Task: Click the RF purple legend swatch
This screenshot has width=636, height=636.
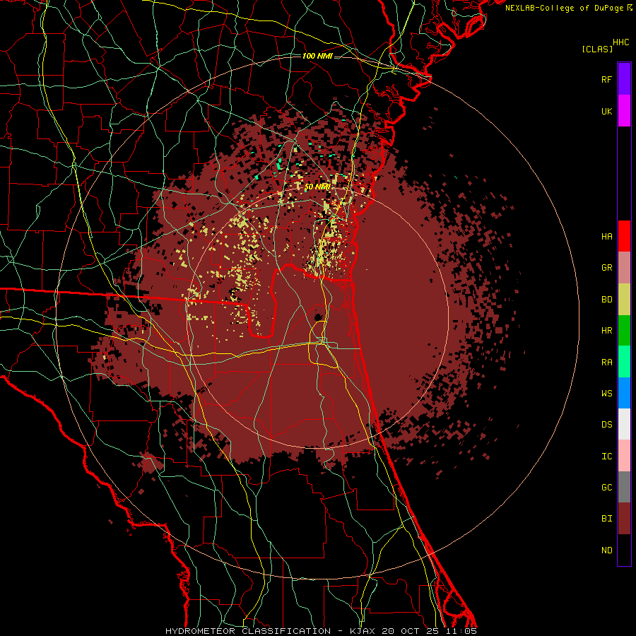Action: coord(624,79)
